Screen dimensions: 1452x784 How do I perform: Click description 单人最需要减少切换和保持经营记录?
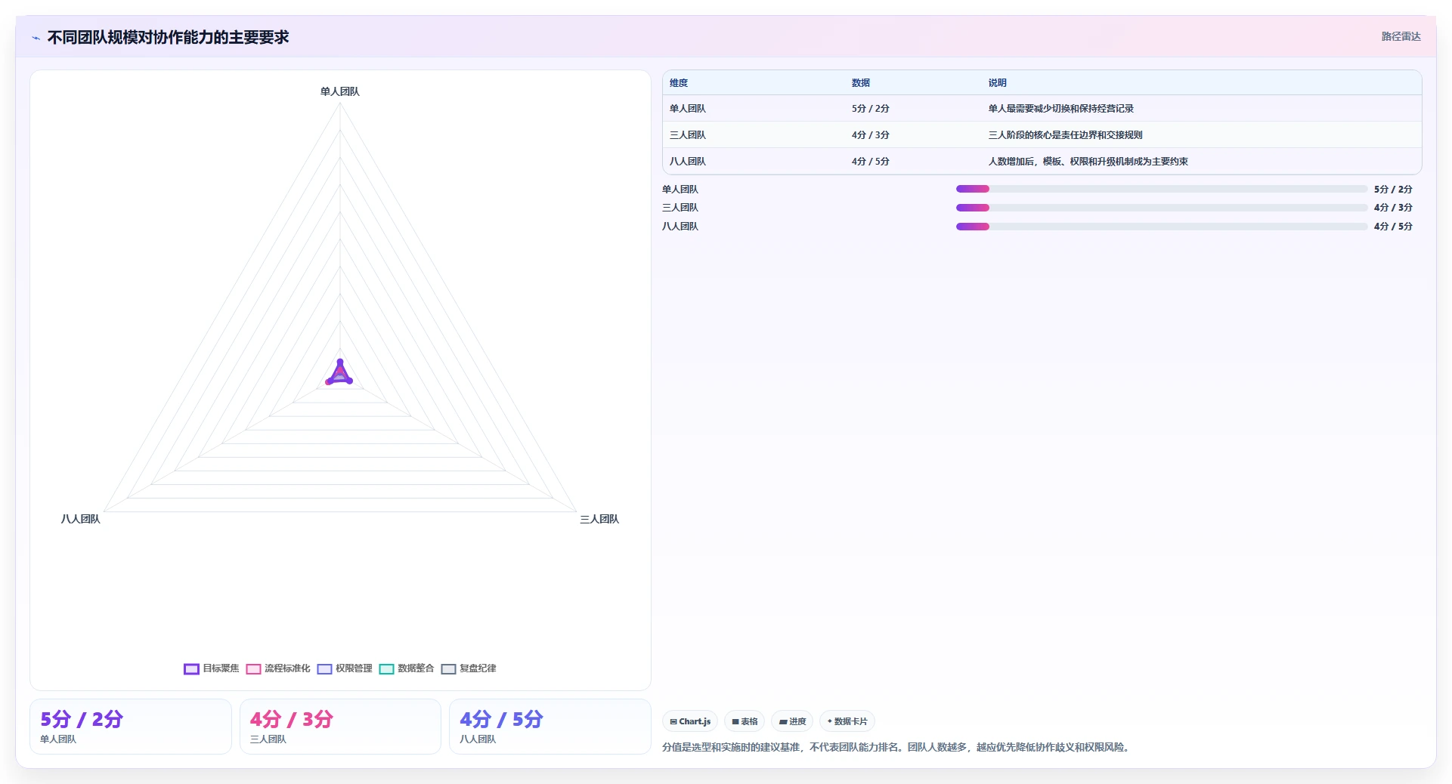pyautogui.click(x=1061, y=109)
